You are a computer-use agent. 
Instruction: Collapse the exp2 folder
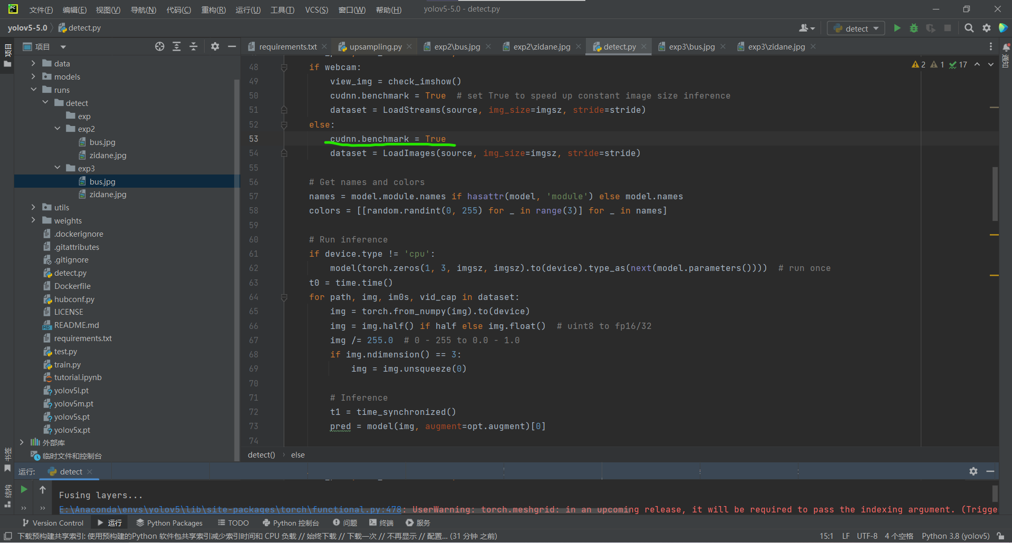pyautogui.click(x=57, y=129)
